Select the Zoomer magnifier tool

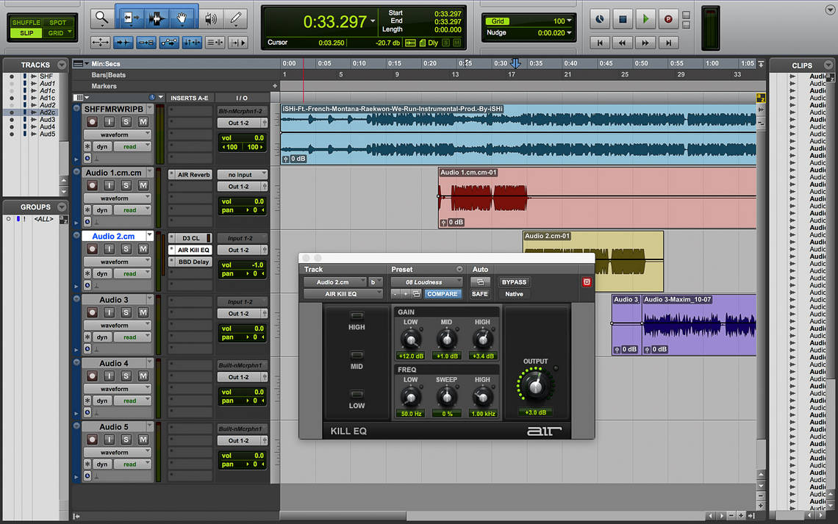tap(101, 18)
